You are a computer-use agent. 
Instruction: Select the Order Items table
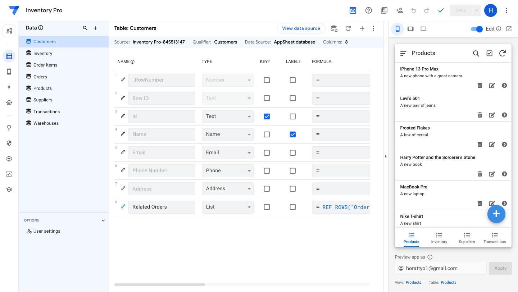tap(45, 65)
